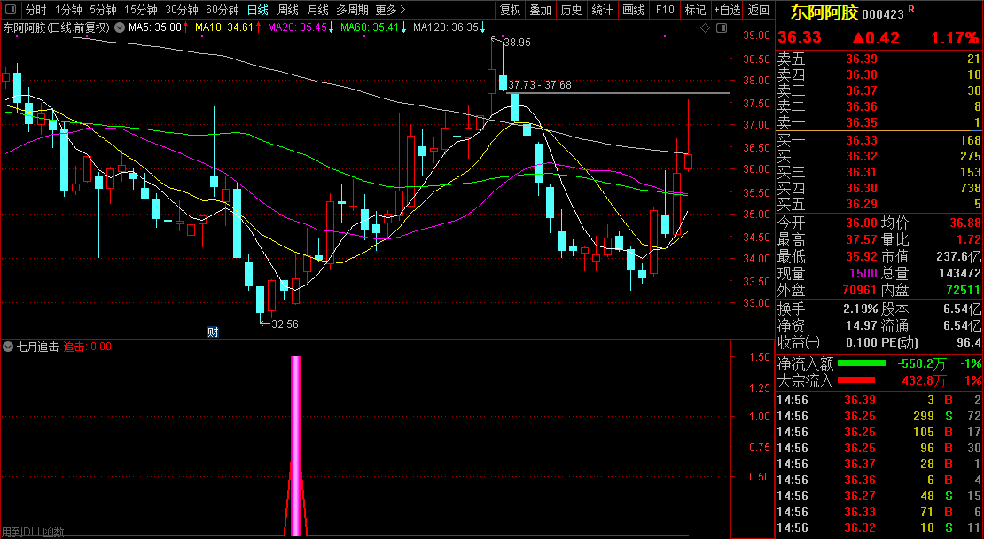The height and width of the screenshot is (539, 984).
Task: Click the panel layout icon left of 分时
Action: (x=10, y=10)
